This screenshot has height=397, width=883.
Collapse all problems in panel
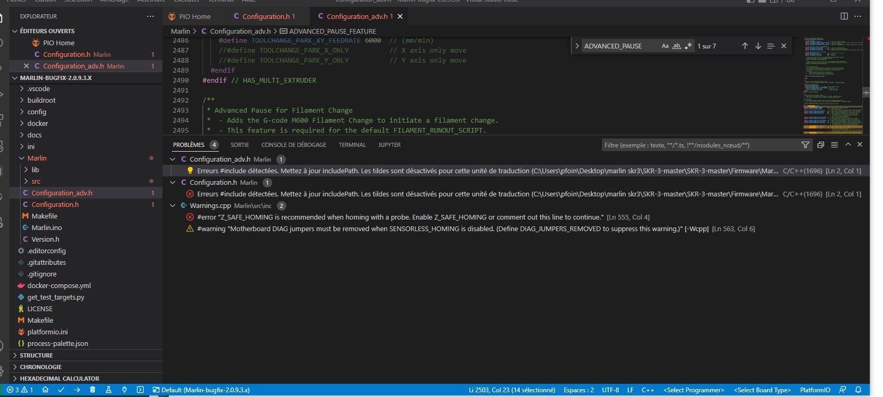coord(821,145)
